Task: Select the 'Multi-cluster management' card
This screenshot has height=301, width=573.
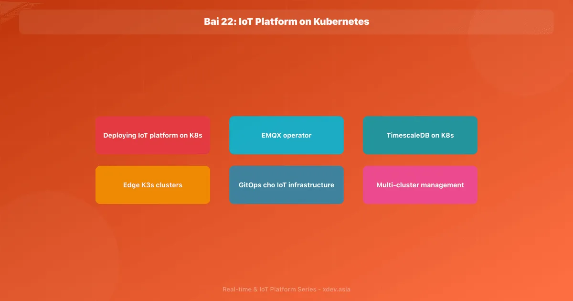Action: [420, 185]
